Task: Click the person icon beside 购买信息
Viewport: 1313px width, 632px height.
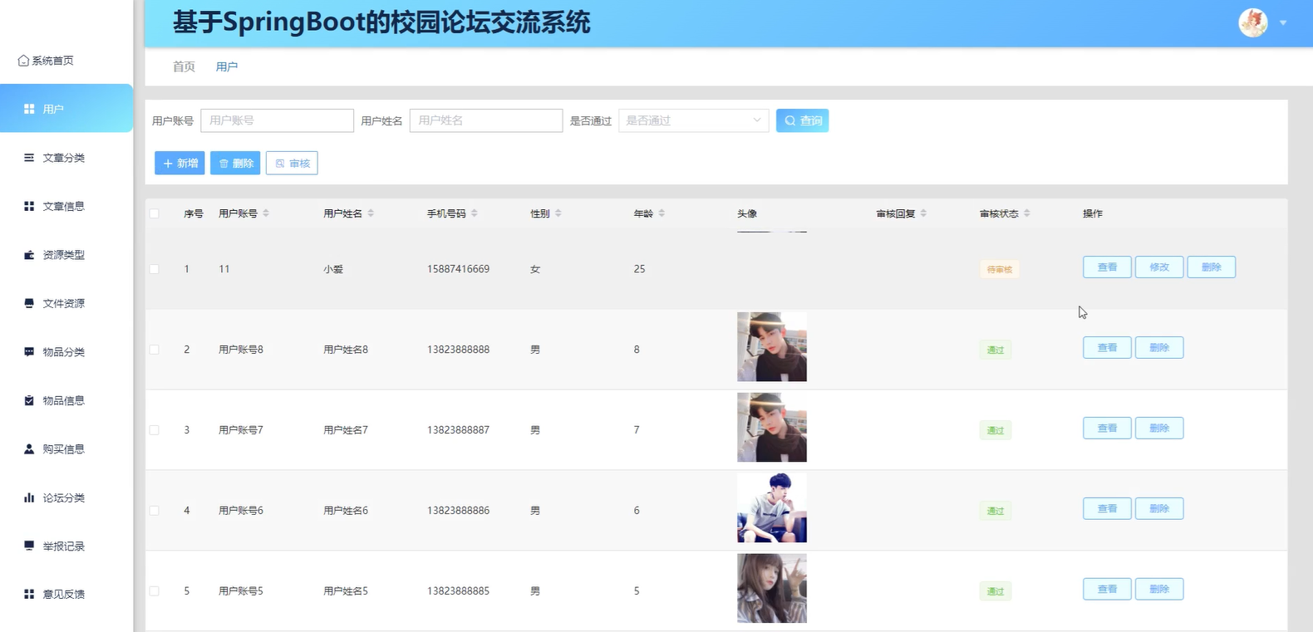Action: (29, 449)
